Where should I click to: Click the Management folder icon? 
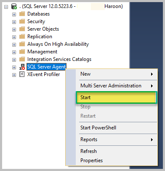(x=22, y=52)
